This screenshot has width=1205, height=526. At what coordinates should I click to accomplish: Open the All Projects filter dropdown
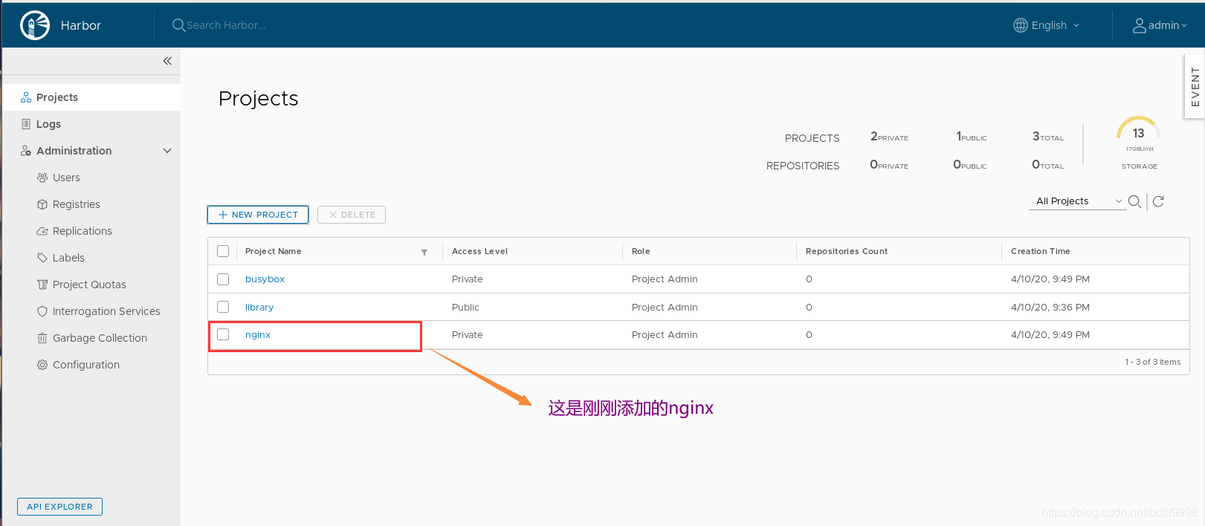(x=1077, y=201)
